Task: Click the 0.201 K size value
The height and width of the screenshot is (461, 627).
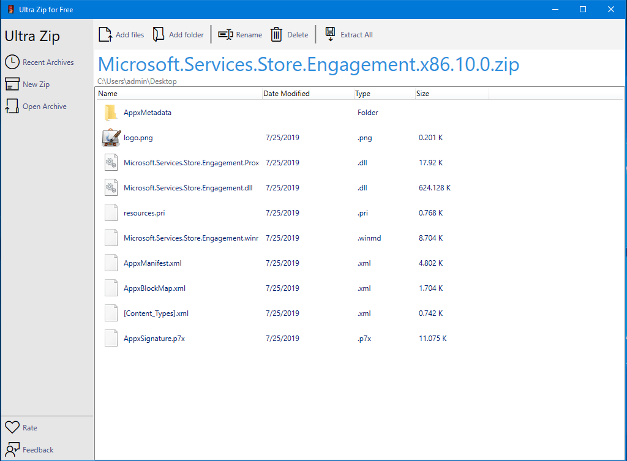Action: coord(430,138)
